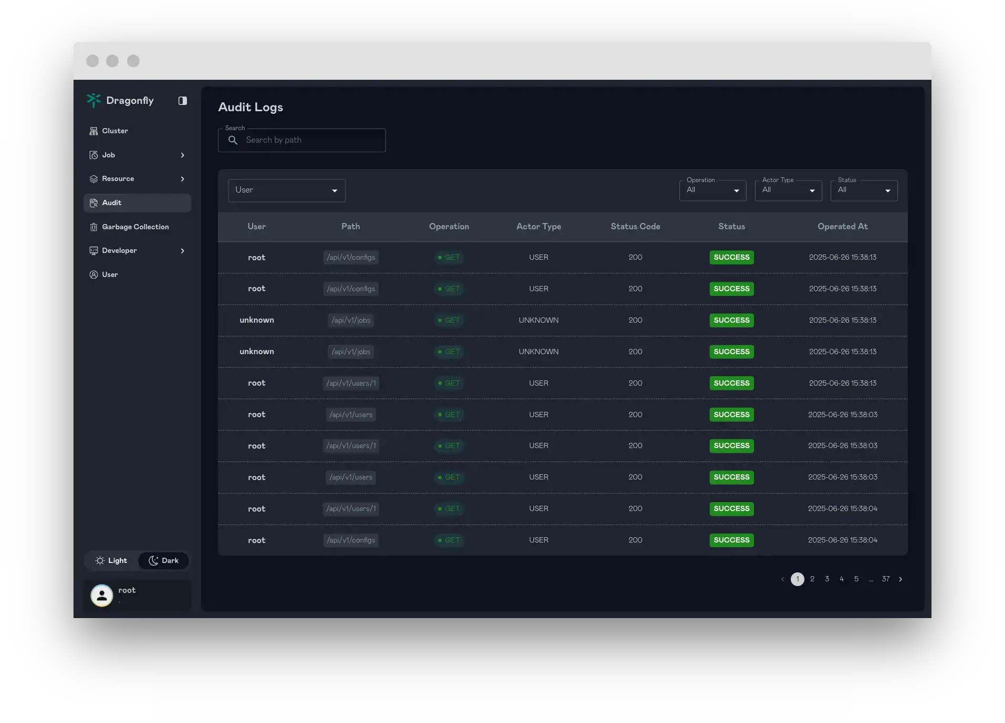The width and height of the screenshot is (1005, 723).
Task: Click the Garbage Collection trash icon
Action: pos(93,227)
